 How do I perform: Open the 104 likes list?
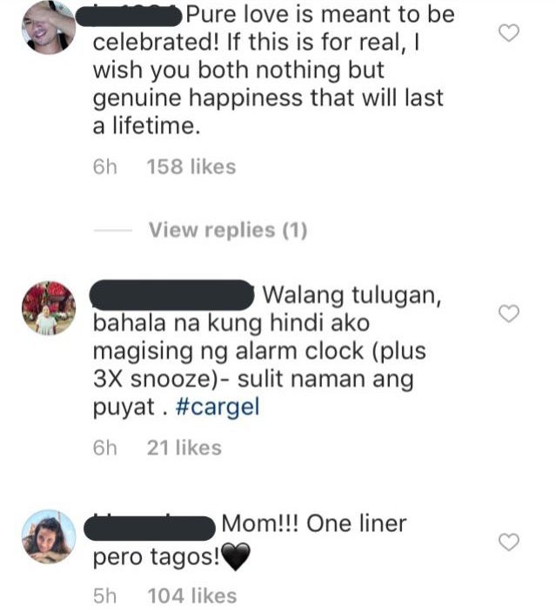click(191, 596)
